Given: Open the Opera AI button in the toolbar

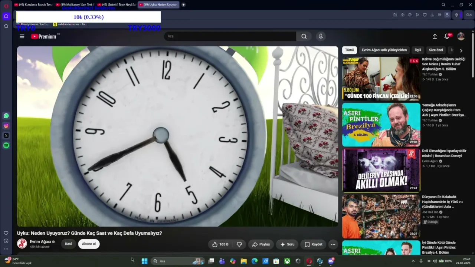Looking at the screenshot, I should [469, 15].
